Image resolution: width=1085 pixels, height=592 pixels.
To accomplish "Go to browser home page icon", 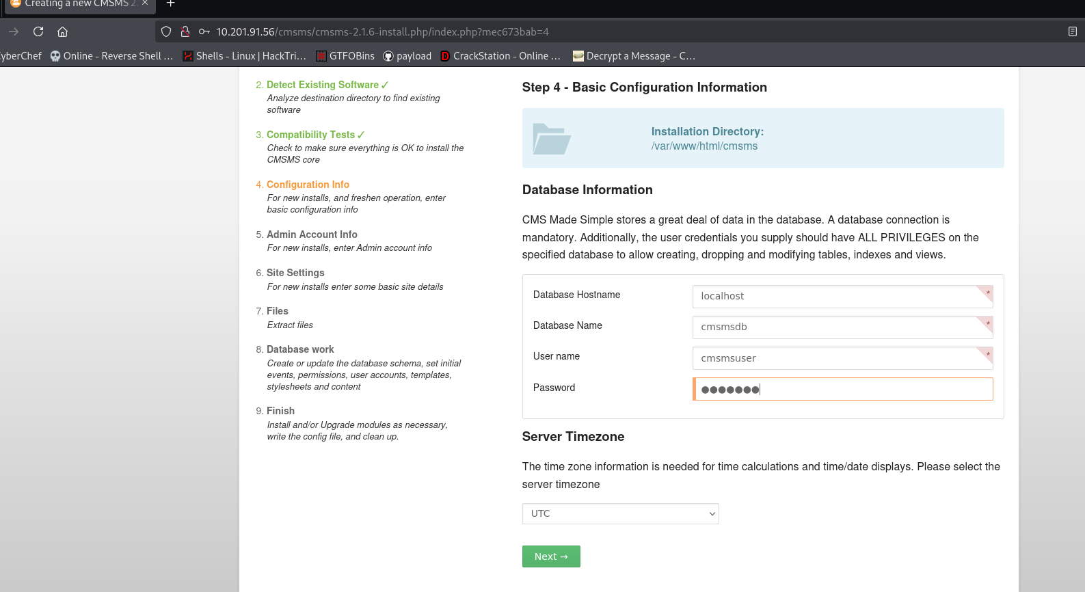I will click(x=62, y=31).
